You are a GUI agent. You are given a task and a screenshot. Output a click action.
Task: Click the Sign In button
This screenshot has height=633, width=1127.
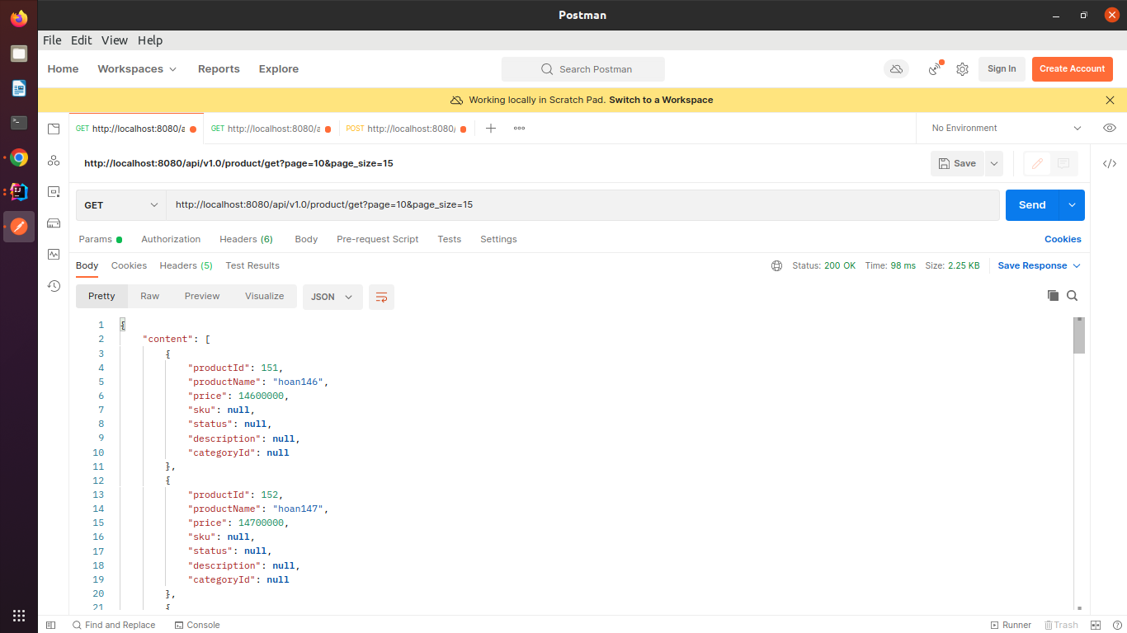click(x=1002, y=69)
